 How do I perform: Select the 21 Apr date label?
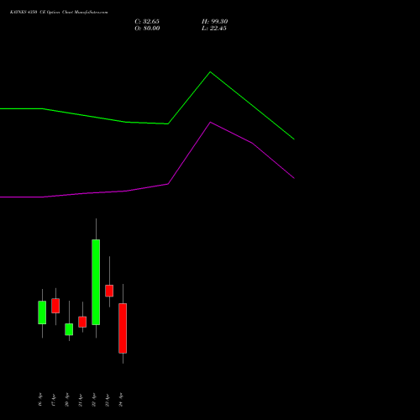[x=81, y=400]
